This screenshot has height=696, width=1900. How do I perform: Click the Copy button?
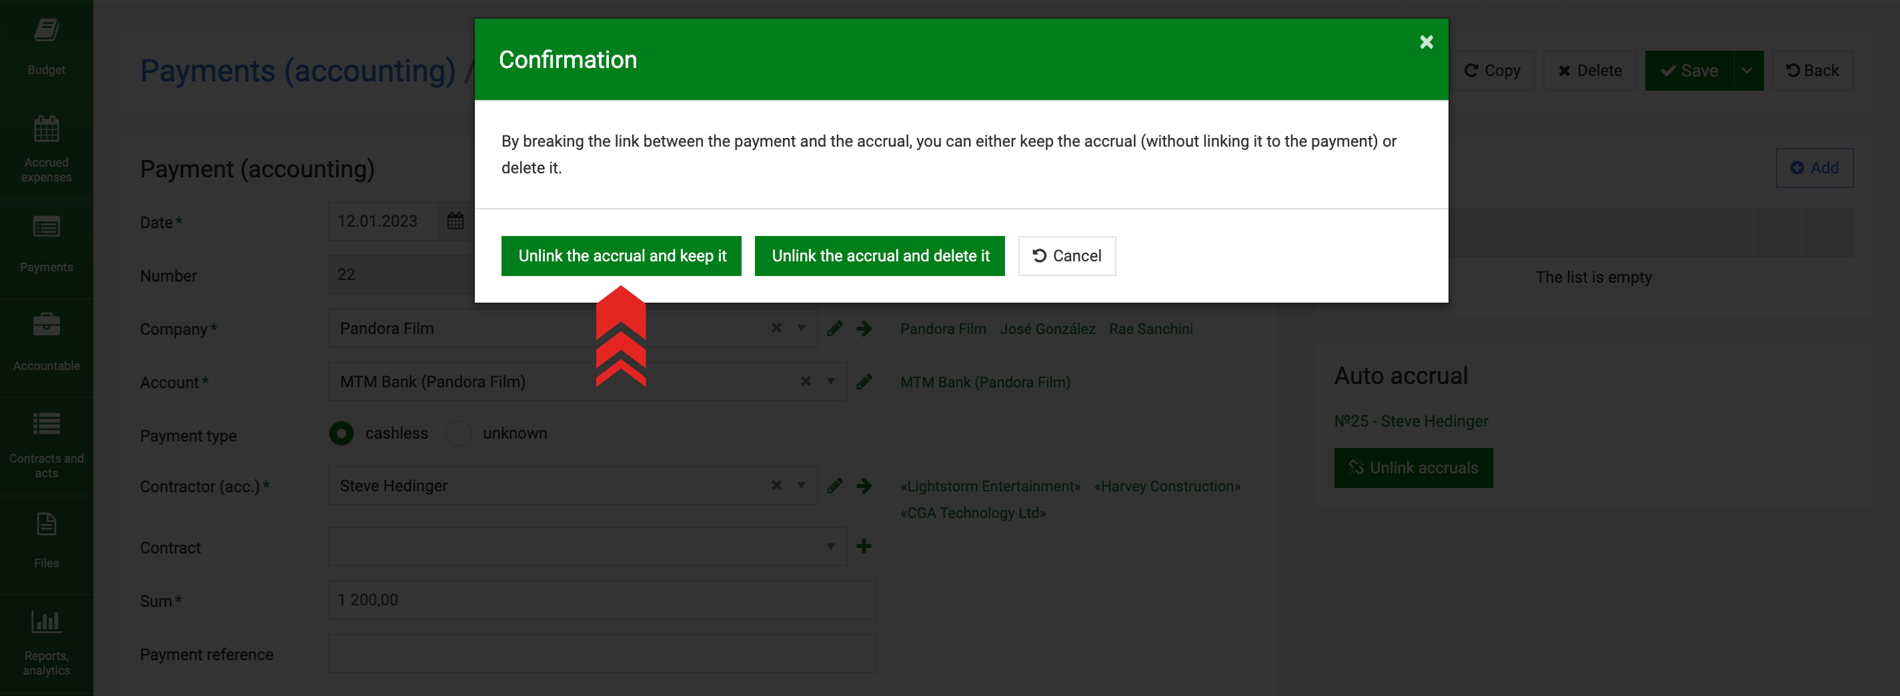point(1491,71)
